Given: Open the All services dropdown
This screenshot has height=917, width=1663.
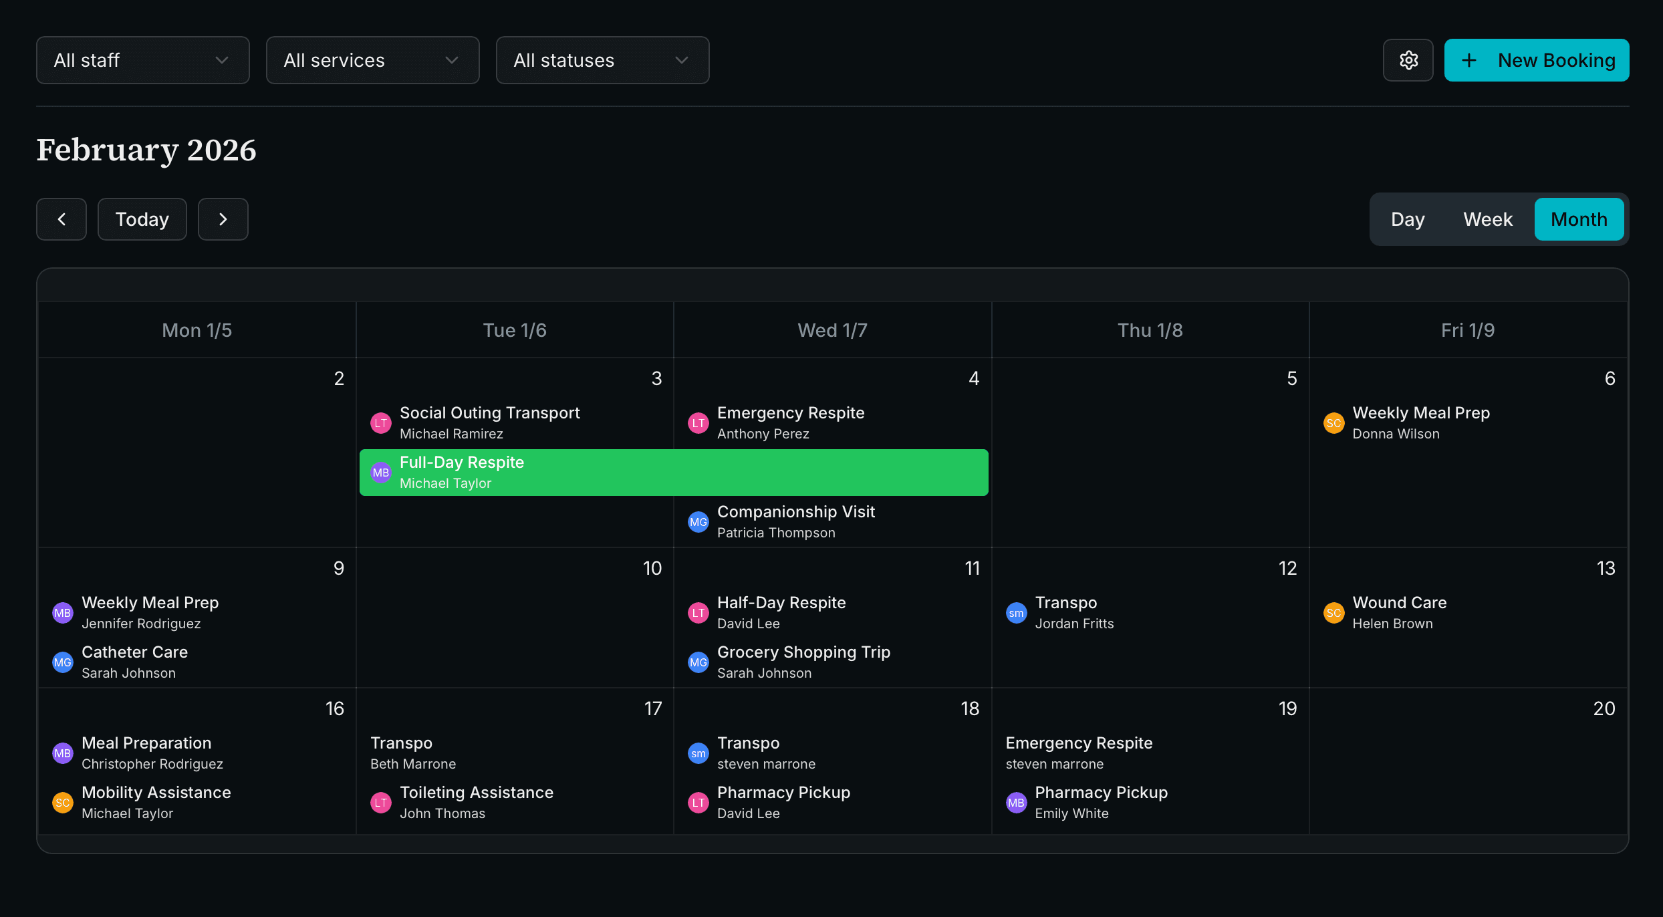Looking at the screenshot, I should click(x=372, y=60).
